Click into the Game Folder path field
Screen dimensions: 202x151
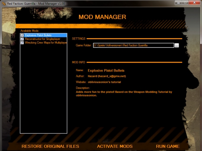point(133,45)
